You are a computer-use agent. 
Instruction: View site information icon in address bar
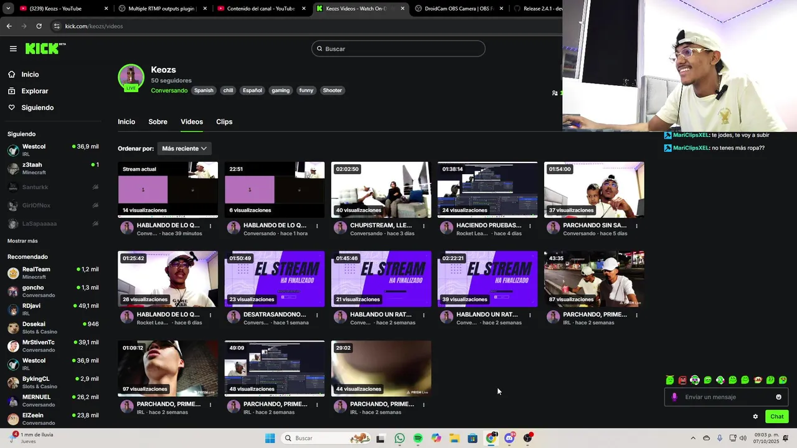click(x=57, y=26)
